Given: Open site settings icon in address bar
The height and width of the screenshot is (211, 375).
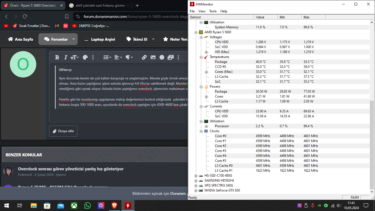Looking at the screenshot, I should tap(78, 16).
